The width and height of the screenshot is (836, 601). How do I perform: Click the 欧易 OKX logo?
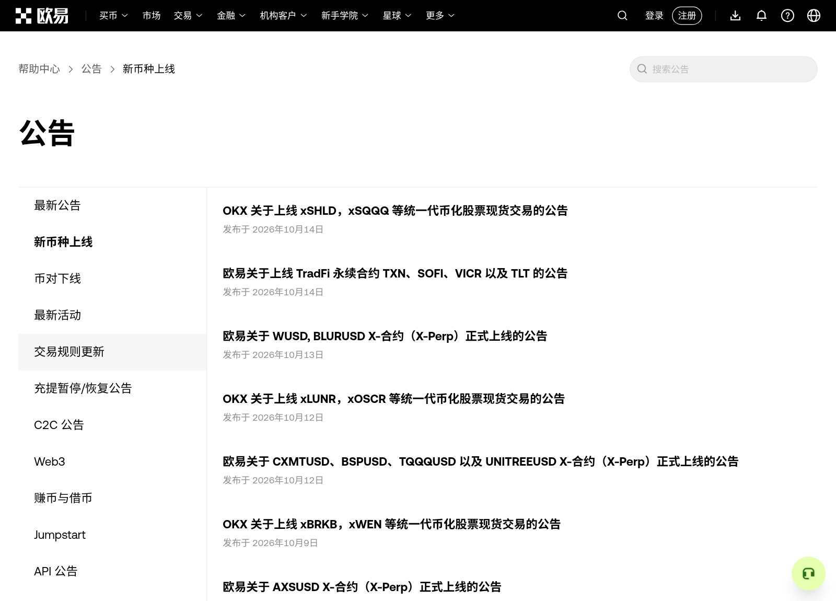(x=42, y=16)
